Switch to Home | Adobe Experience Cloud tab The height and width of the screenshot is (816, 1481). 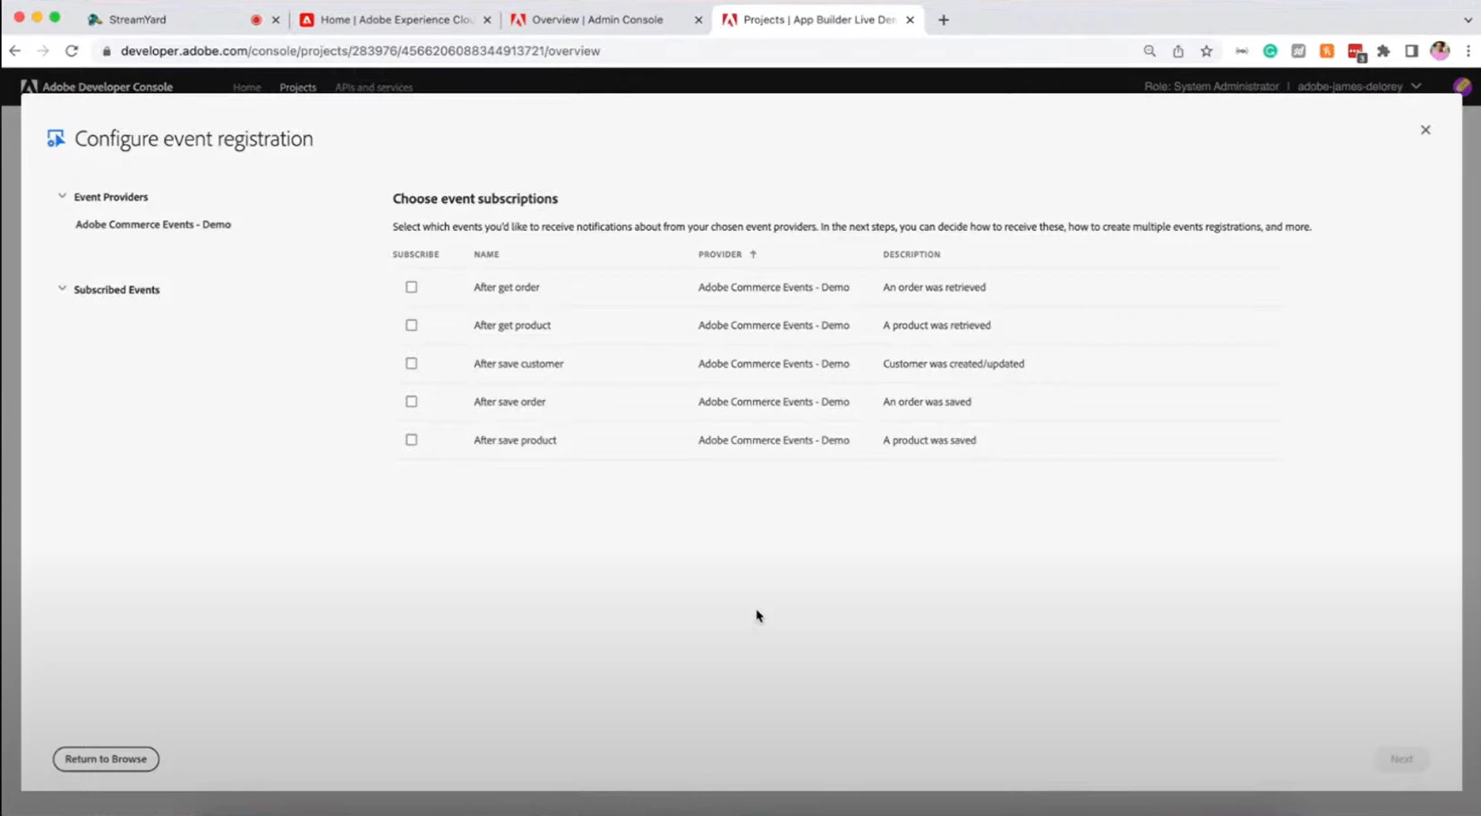tap(397, 20)
